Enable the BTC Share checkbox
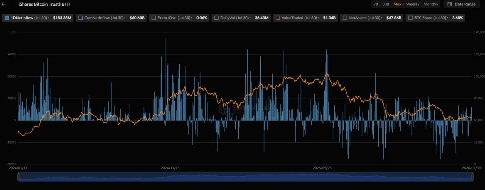 [410, 17]
